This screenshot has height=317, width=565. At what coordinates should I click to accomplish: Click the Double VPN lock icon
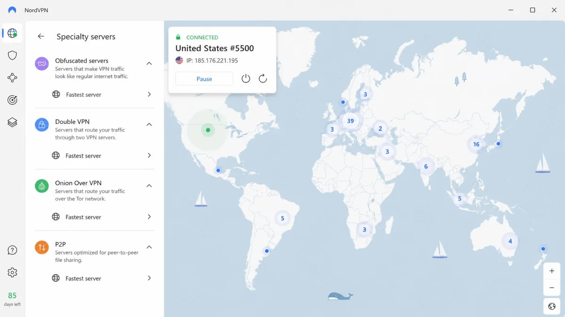pos(42,124)
